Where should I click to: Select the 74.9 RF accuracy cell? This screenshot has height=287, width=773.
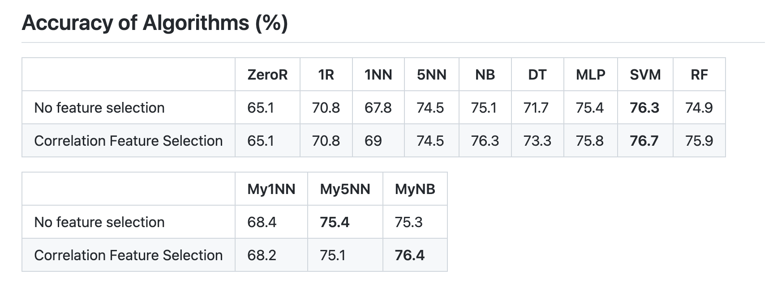(x=699, y=108)
